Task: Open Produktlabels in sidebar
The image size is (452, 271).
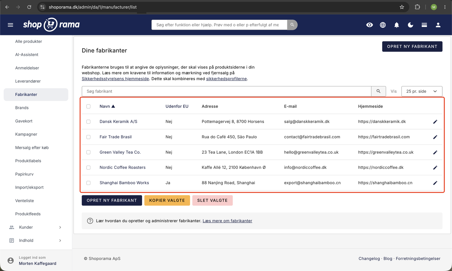Action: (28, 161)
